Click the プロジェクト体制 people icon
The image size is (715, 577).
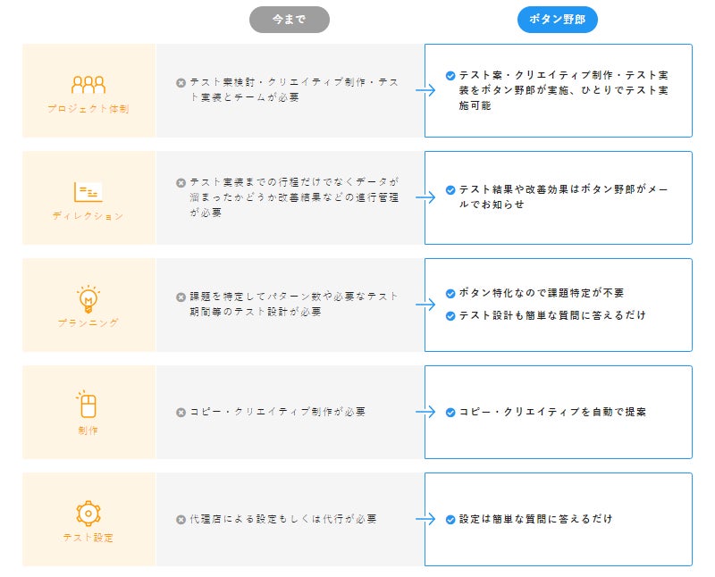pos(88,84)
